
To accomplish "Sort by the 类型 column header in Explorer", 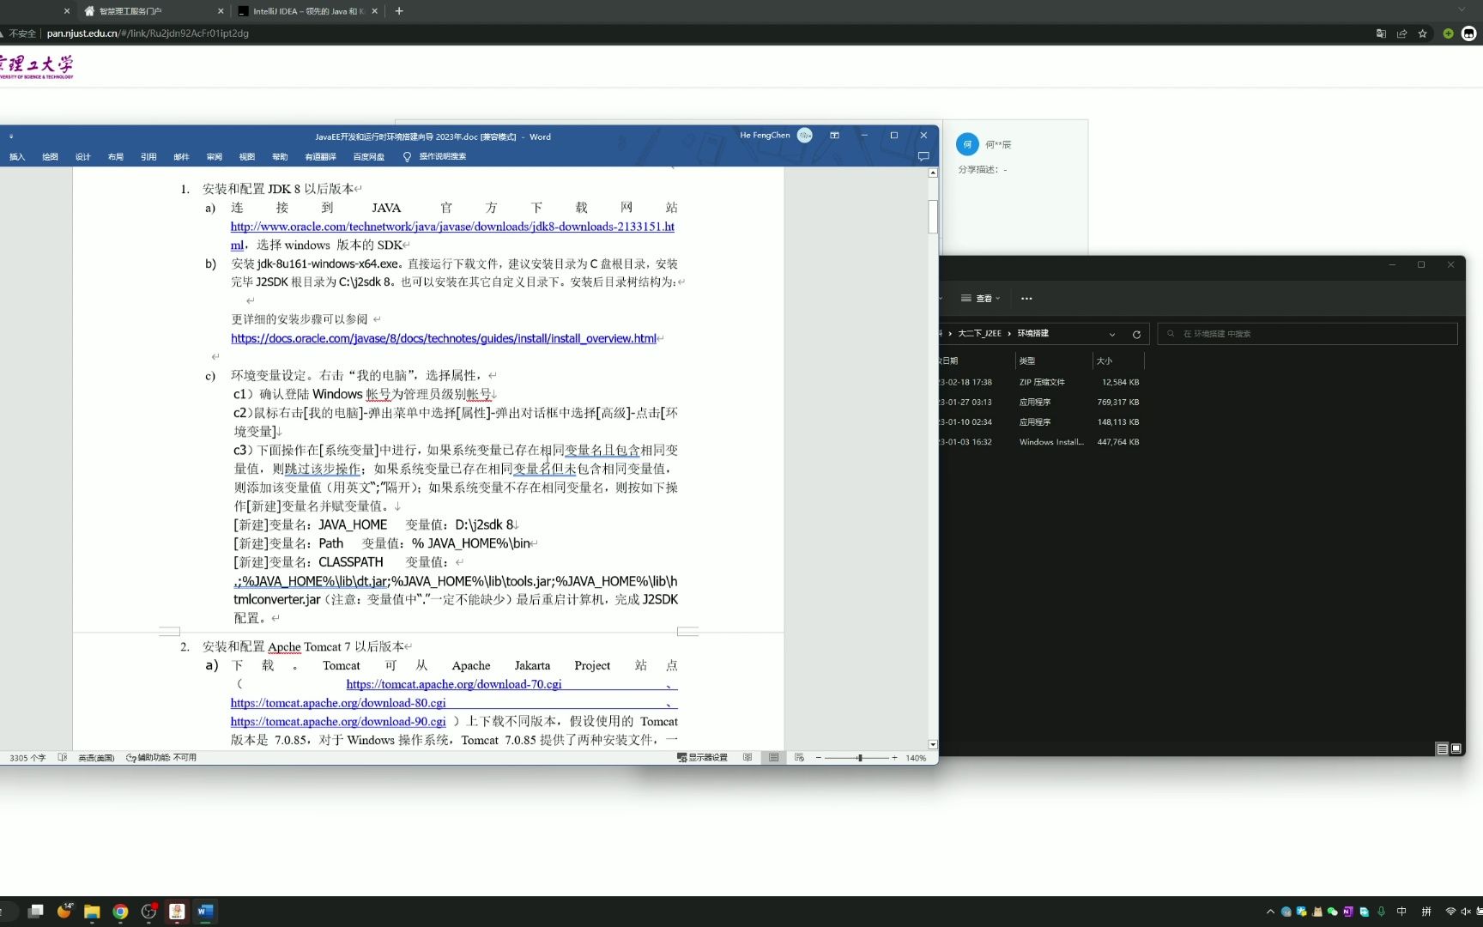I will 1027,361.
